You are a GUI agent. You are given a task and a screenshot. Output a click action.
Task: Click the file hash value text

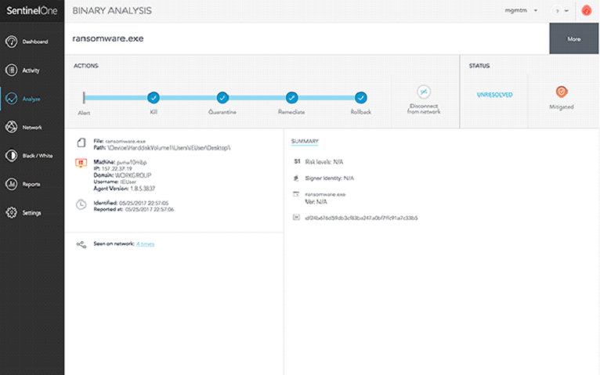point(361,218)
